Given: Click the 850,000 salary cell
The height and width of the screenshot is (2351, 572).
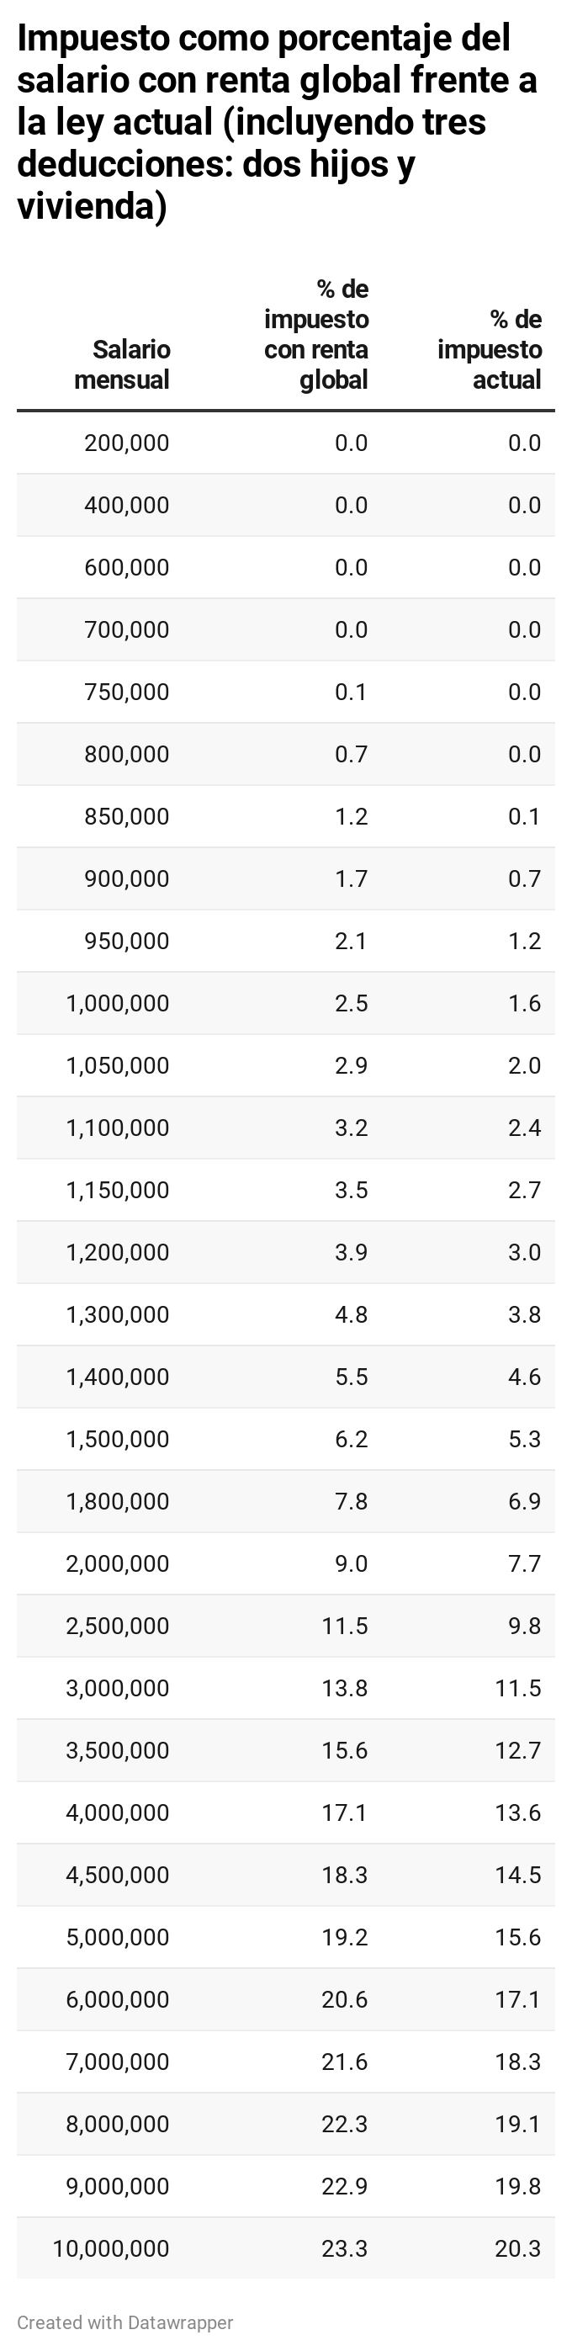Looking at the screenshot, I should pos(127,816).
